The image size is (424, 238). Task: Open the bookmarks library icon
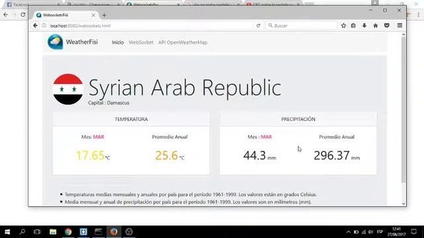353,26
